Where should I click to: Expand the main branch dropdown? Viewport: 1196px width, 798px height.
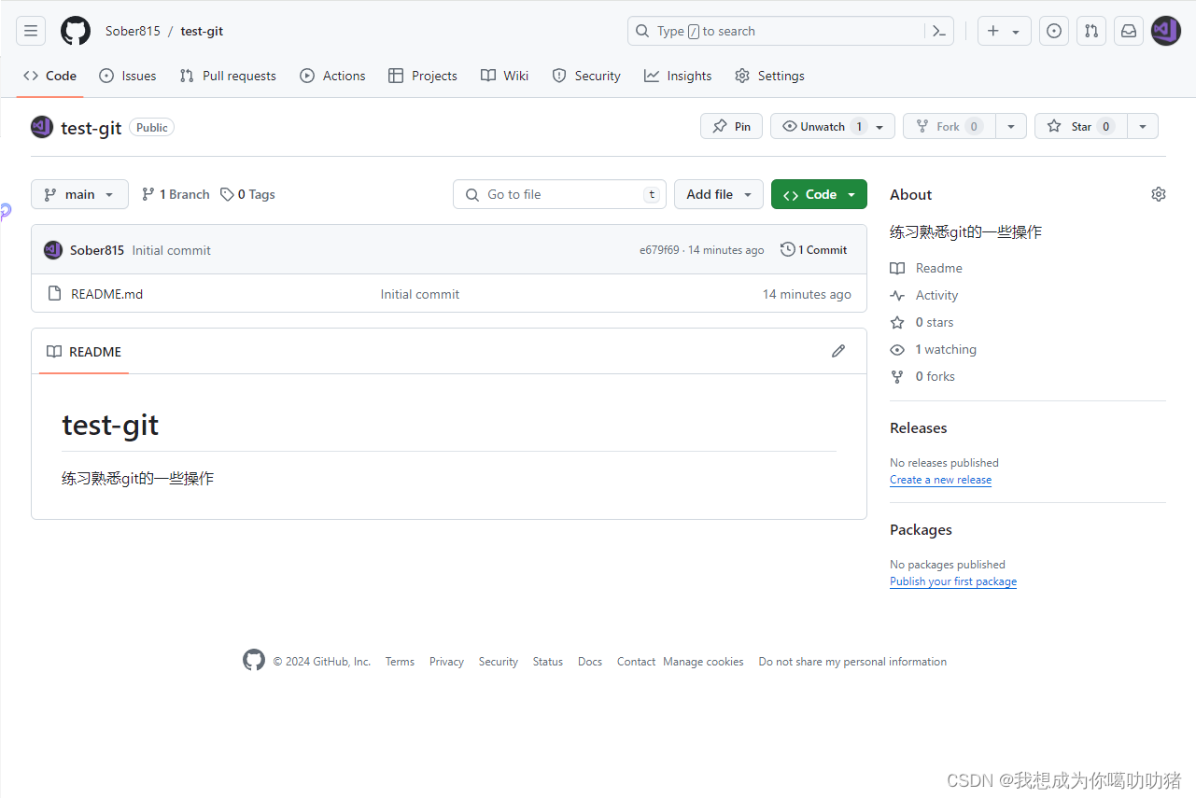(79, 194)
